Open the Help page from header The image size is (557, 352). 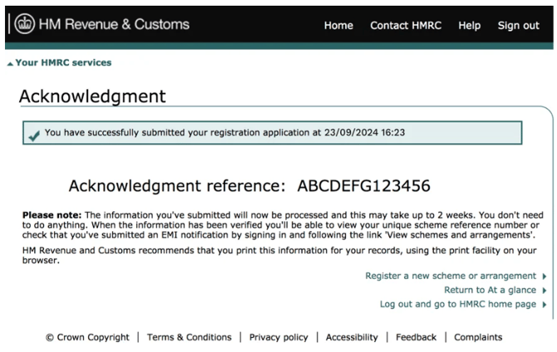pyautogui.click(x=469, y=25)
